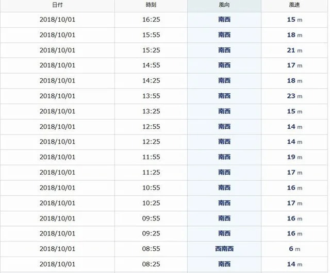The width and height of the screenshot is (330, 273).
Task: Click the 西南西 wind direction cell
Action: point(224,249)
